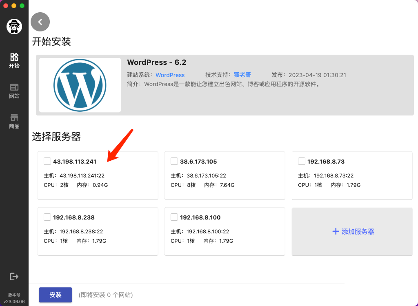The height and width of the screenshot is (306, 418).
Task: Click the 选择服务器 heading
Action: 56,136
